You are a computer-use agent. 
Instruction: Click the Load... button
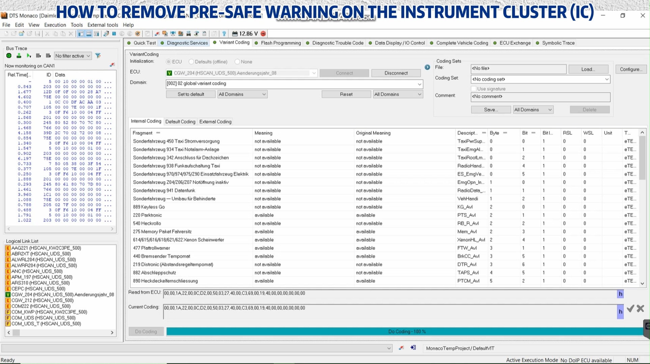coord(588,69)
